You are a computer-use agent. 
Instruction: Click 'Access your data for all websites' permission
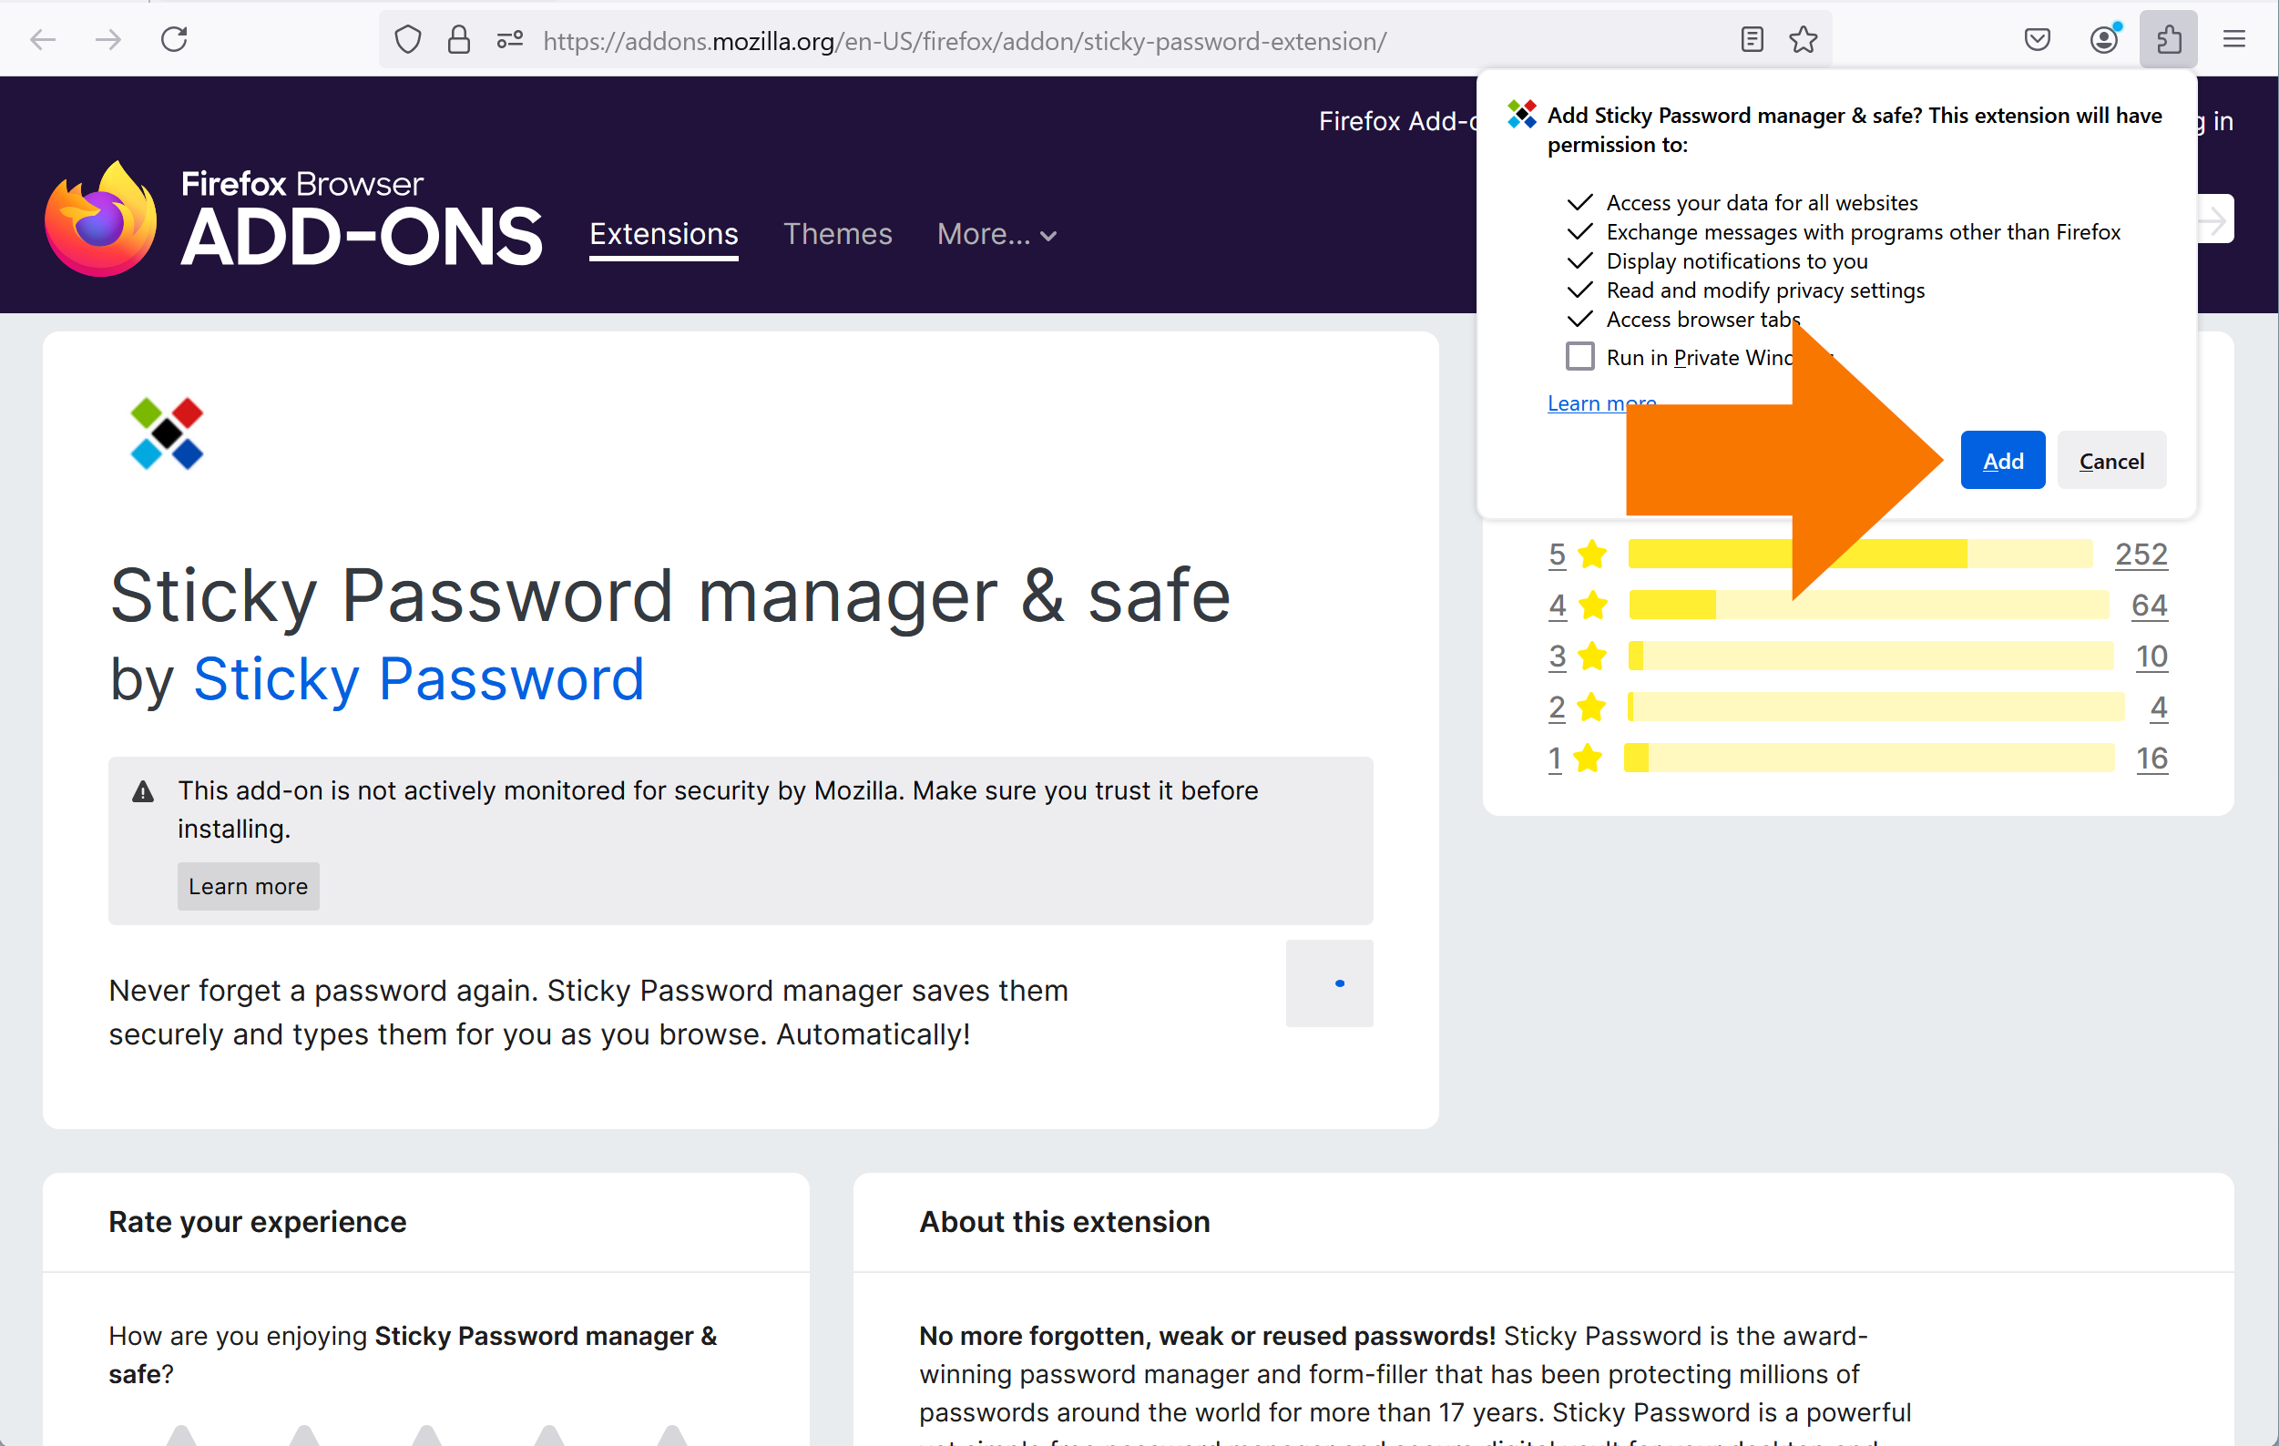[1762, 202]
